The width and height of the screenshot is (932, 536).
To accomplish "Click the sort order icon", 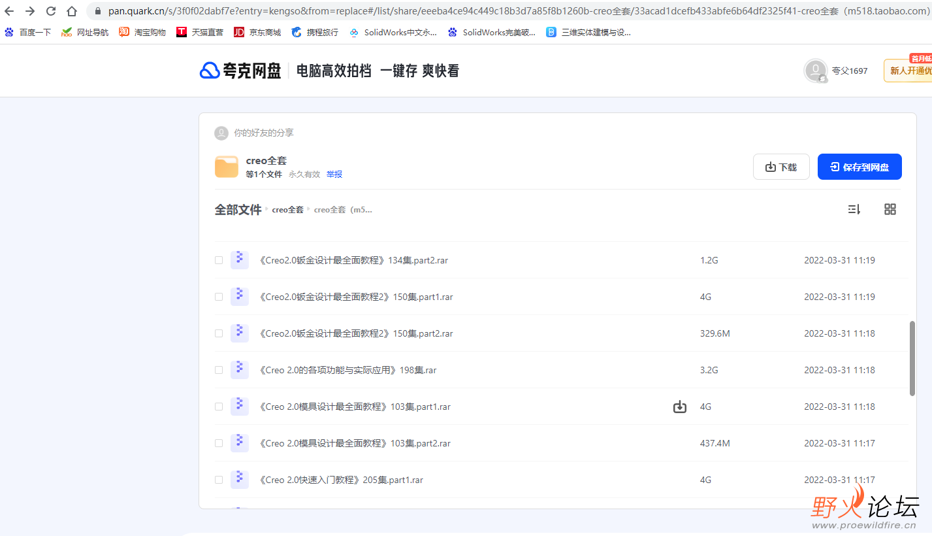I will pyautogui.click(x=854, y=209).
